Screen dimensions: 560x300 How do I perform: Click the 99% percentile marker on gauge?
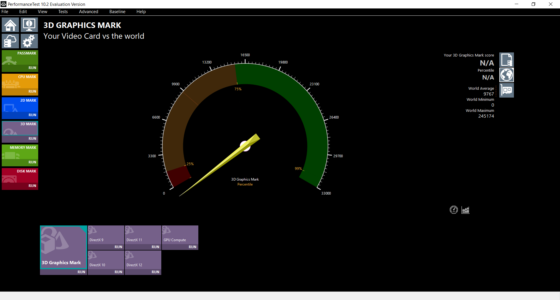(298, 169)
